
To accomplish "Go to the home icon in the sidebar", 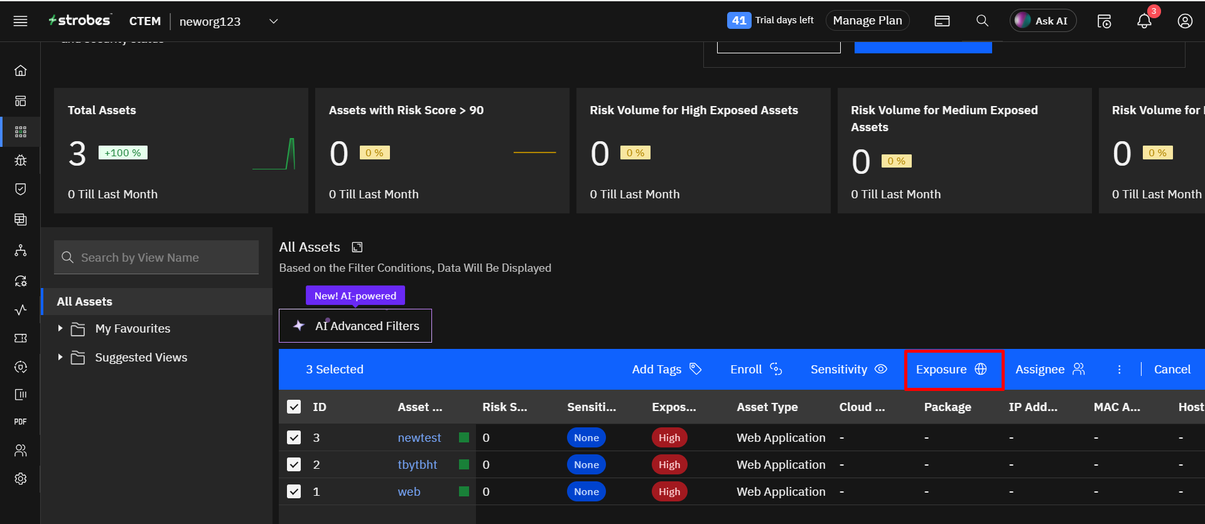I will pyautogui.click(x=21, y=70).
